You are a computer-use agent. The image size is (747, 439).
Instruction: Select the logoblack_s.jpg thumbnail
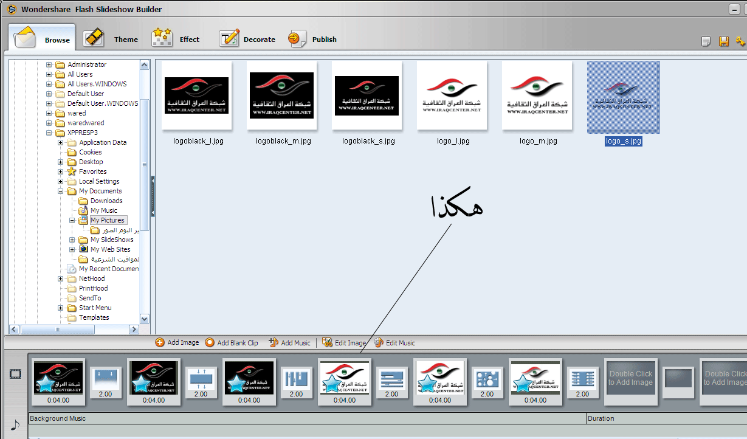point(367,95)
